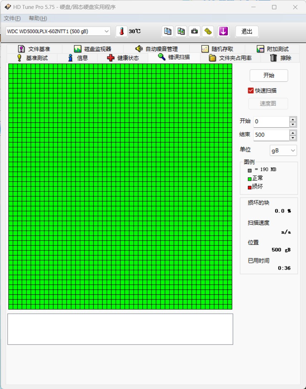This screenshot has width=306, height=389.
Task: Switch to the 基准测试 tab
Action: [32, 58]
